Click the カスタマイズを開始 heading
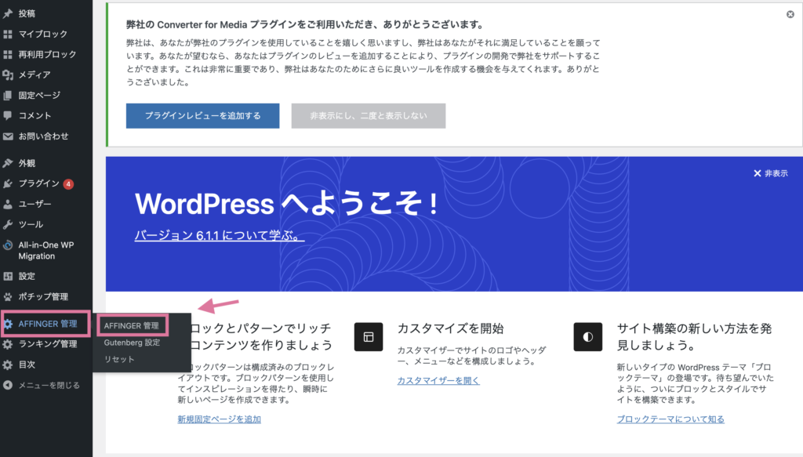The width and height of the screenshot is (803, 457). [451, 328]
